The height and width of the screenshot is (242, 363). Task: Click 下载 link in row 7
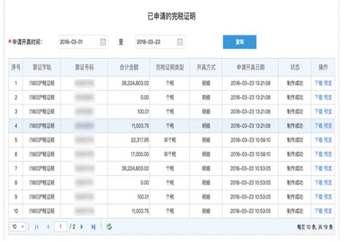319,168
